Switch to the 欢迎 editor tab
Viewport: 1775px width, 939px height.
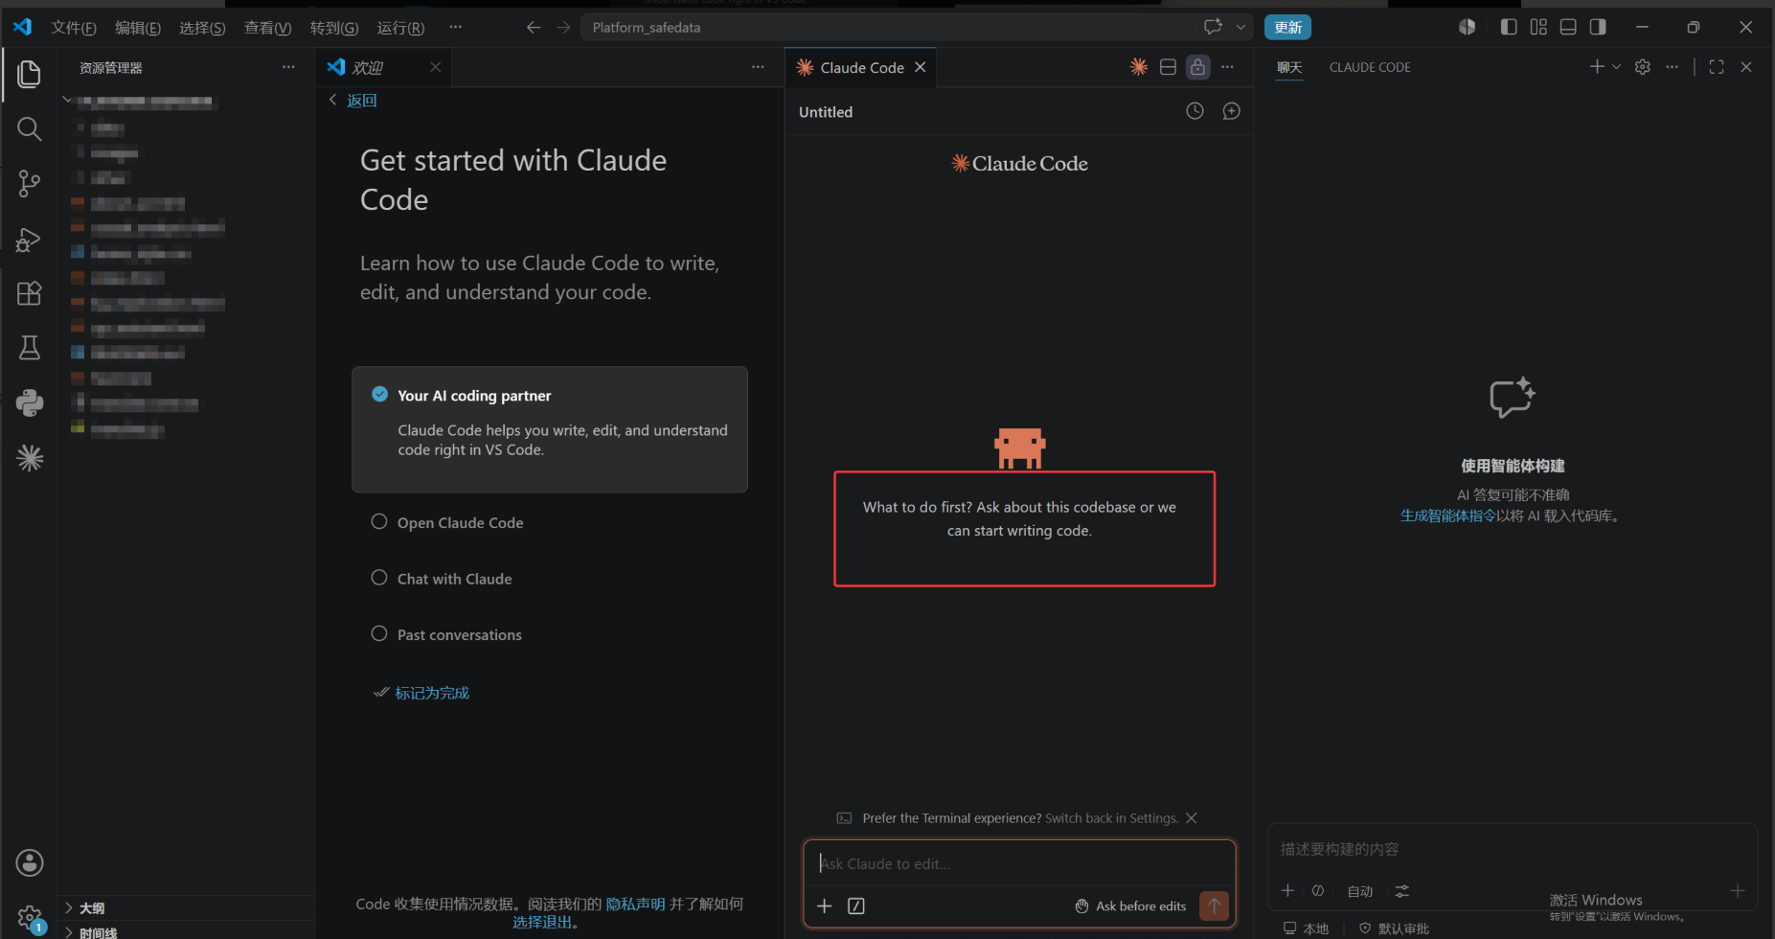(x=383, y=67)
